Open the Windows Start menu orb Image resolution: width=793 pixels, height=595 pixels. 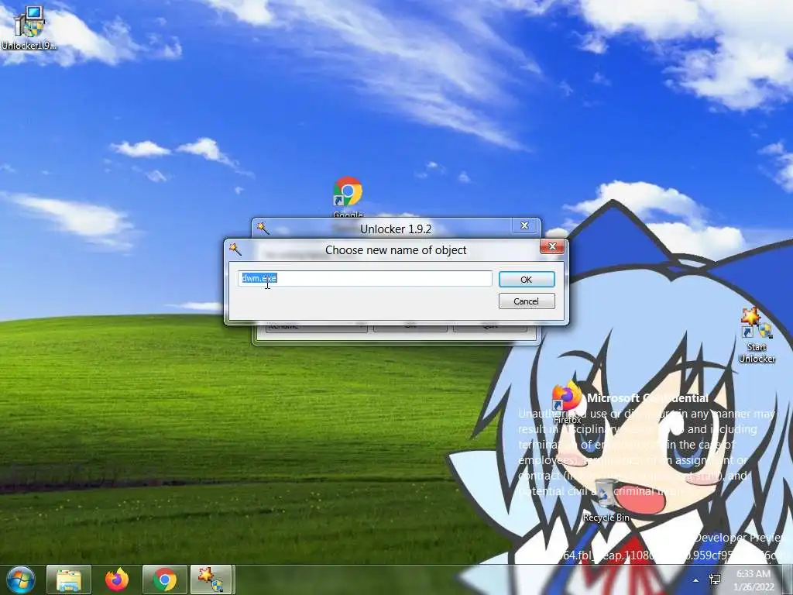pos(21,580)
